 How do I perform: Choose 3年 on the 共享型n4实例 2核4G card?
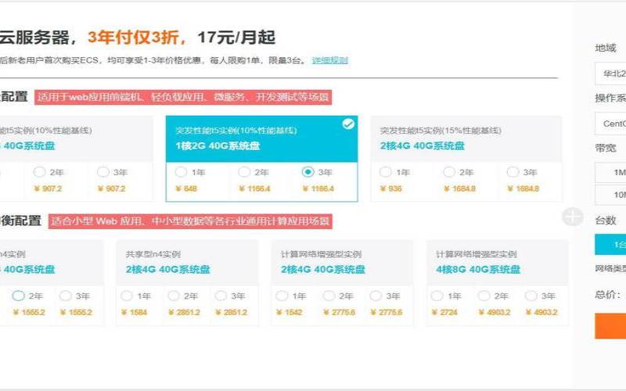(x=221, y=296)
